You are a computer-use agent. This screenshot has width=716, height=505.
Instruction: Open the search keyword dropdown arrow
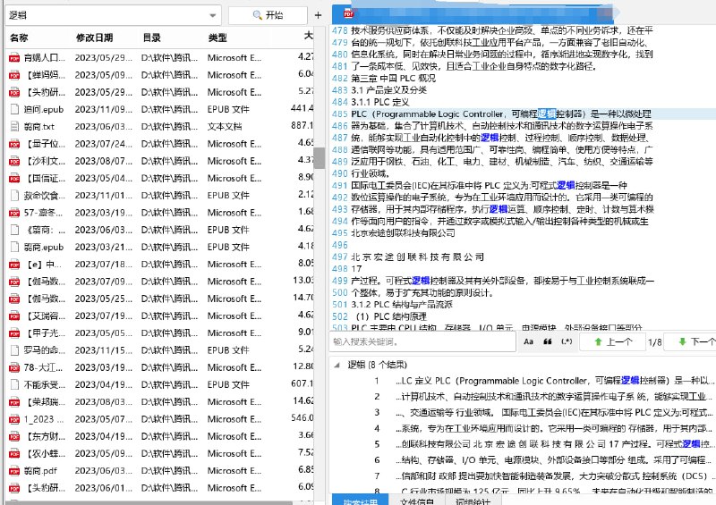(213, 15)
